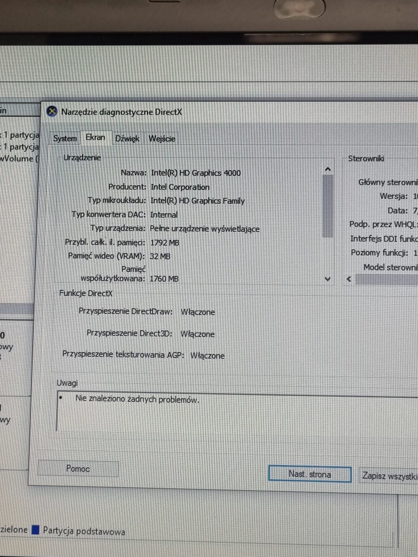
Task: Click the Pamięć wideo (VRAM) label
Action: [x=106, y=256]
